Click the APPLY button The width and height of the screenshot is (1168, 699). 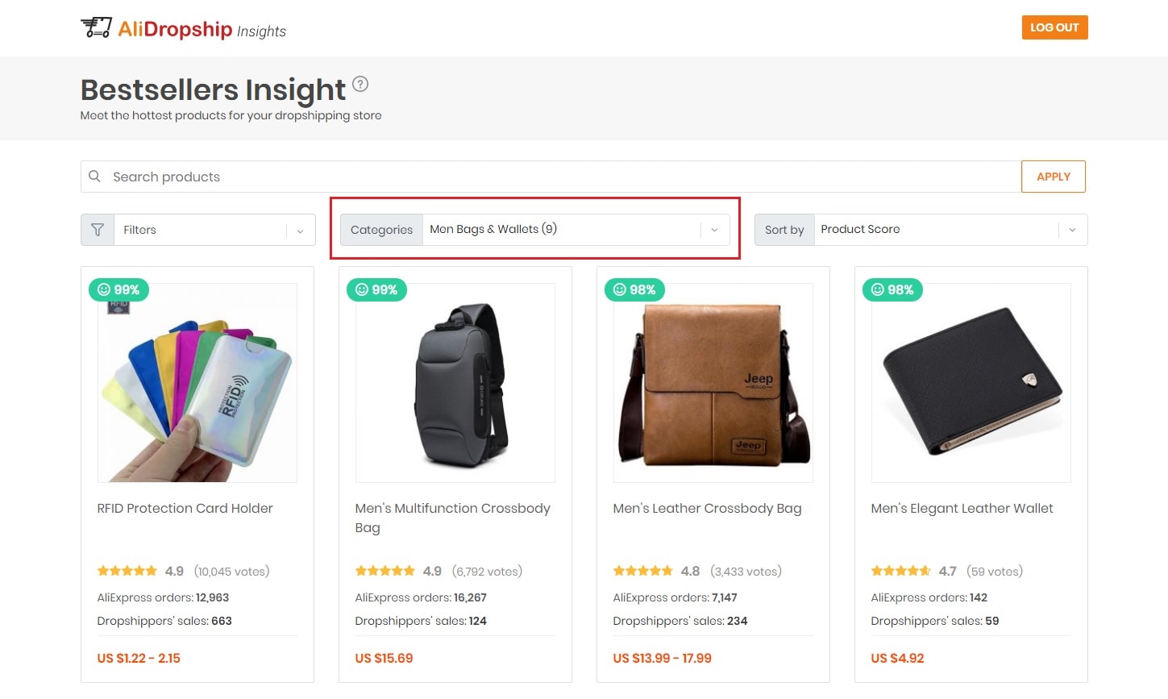(x=1053, y=177)
